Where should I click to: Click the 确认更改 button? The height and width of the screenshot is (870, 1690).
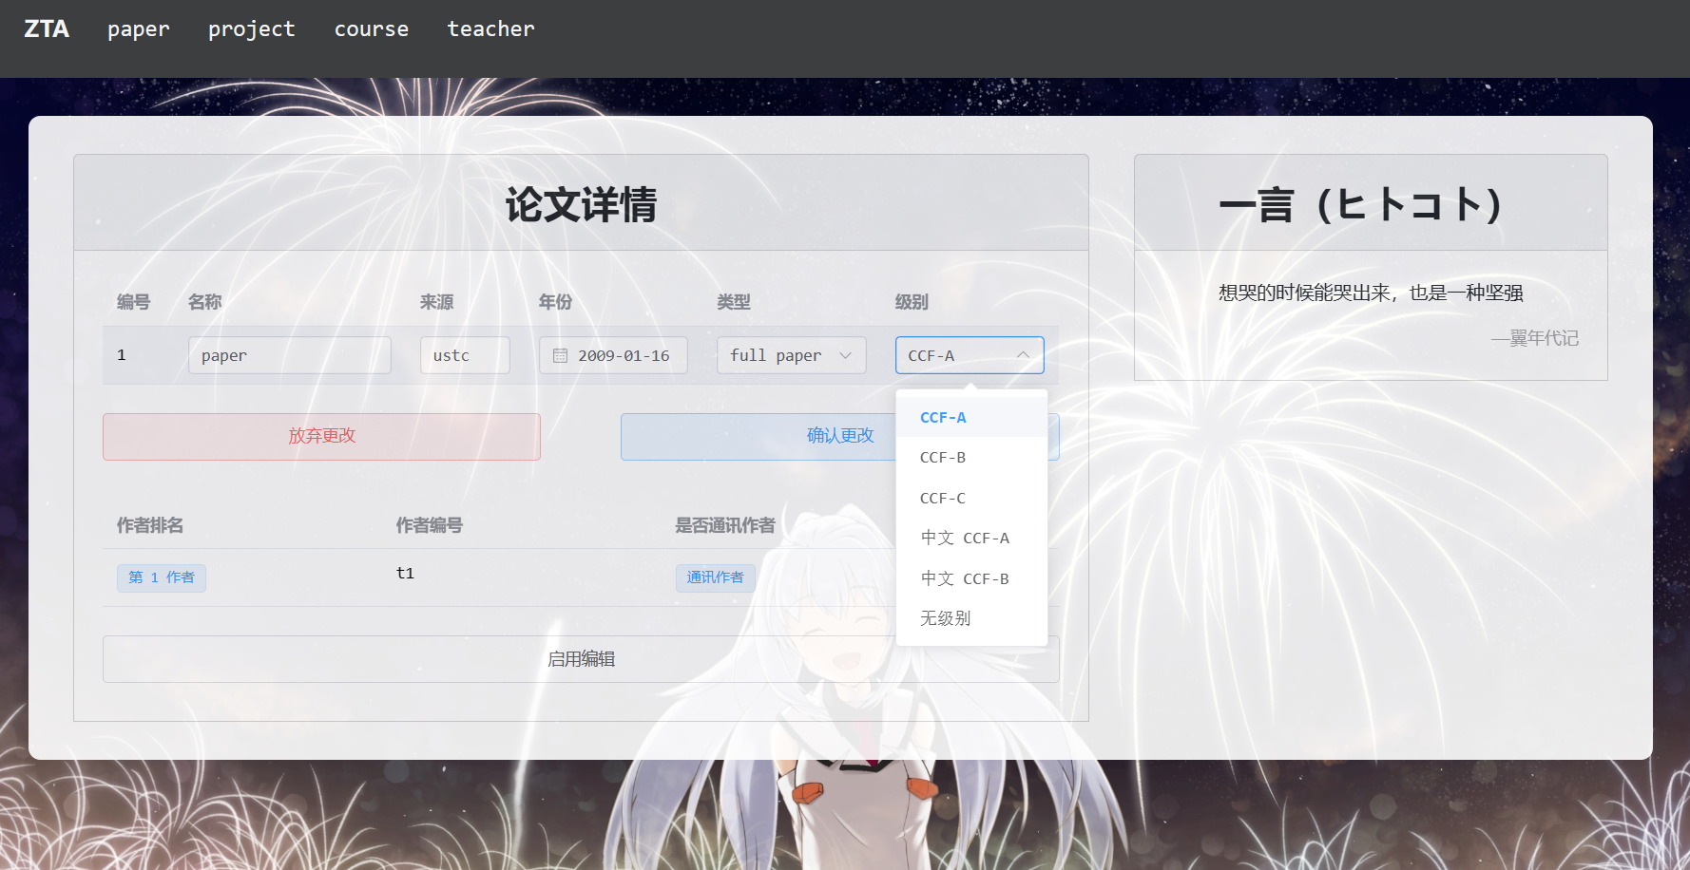(840, 437)
